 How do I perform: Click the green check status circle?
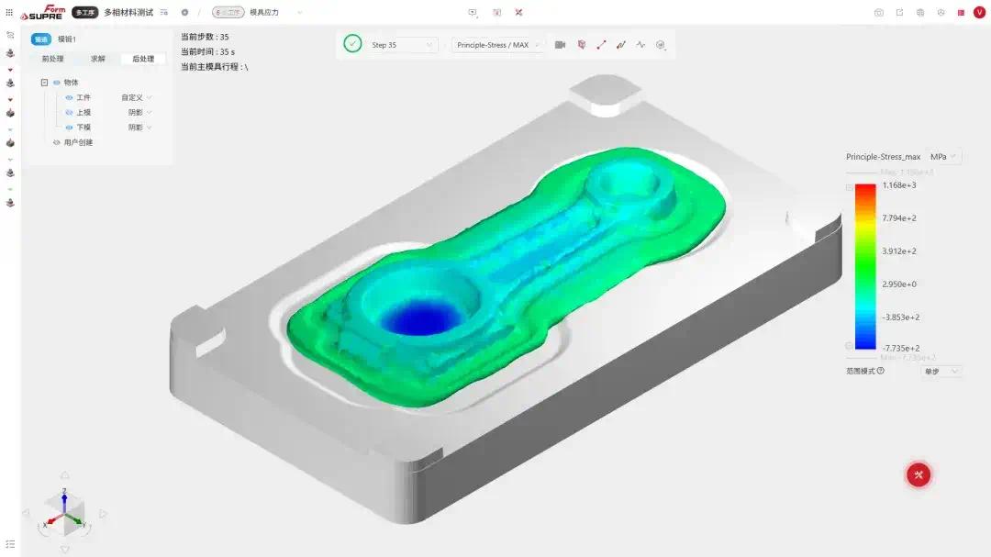(352, 44)
